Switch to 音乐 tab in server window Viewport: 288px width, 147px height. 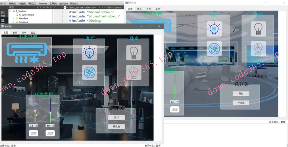(139, 9)
